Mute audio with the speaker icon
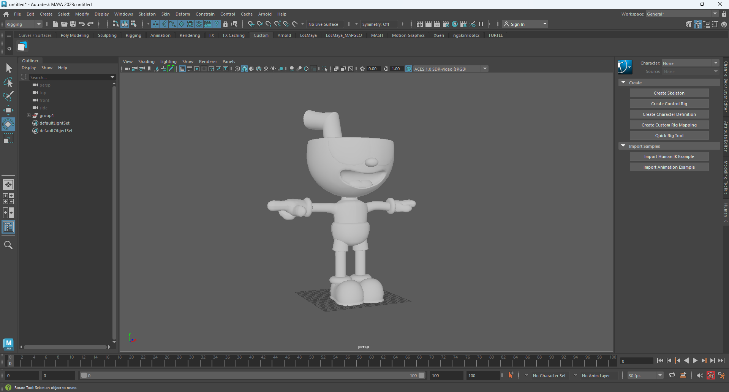This screenshot has height=392, width=729. pos(700,375)
